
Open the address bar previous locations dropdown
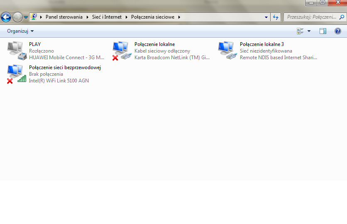266,17
